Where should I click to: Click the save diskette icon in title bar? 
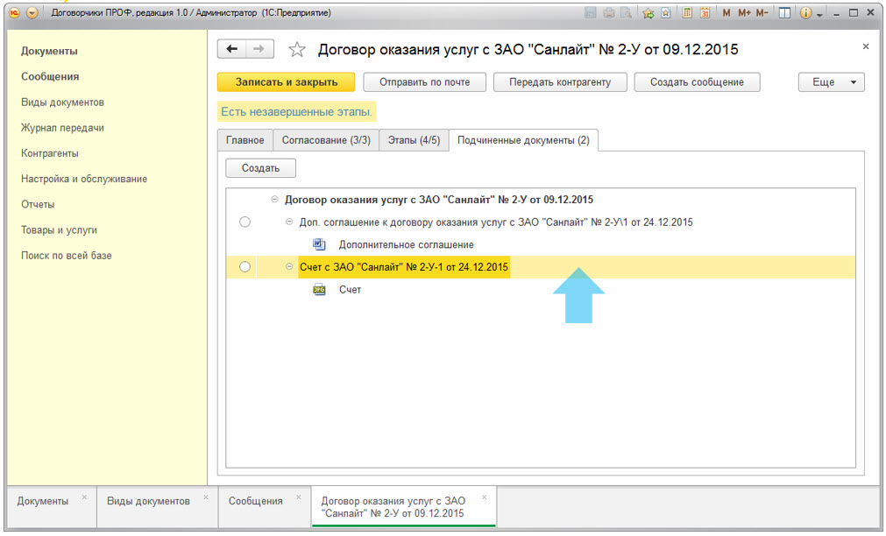pos(591,12)
